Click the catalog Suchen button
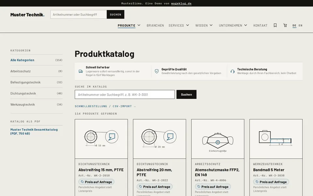The image size is (313, 196). (x=186, y=94)
